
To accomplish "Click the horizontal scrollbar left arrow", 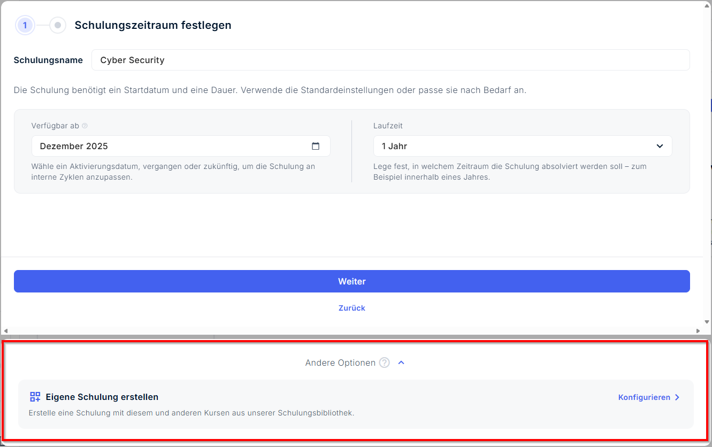I will point(5,331).
